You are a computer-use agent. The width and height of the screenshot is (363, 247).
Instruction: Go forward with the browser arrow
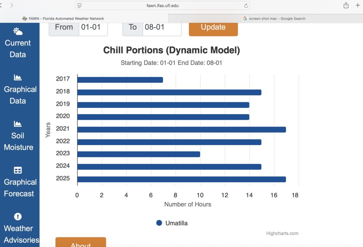(12, 5)
